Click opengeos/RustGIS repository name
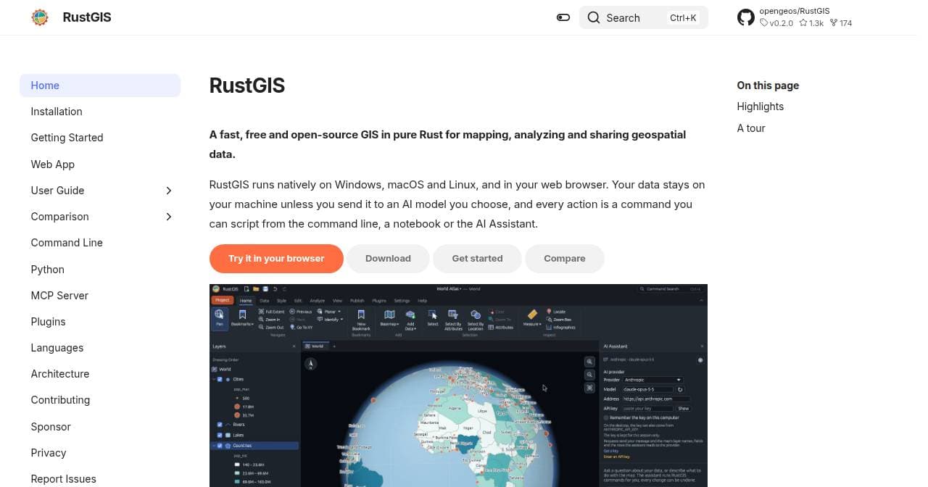 tap(795, 11)
